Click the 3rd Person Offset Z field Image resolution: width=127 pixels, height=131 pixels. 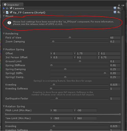(x=110, y=57)
